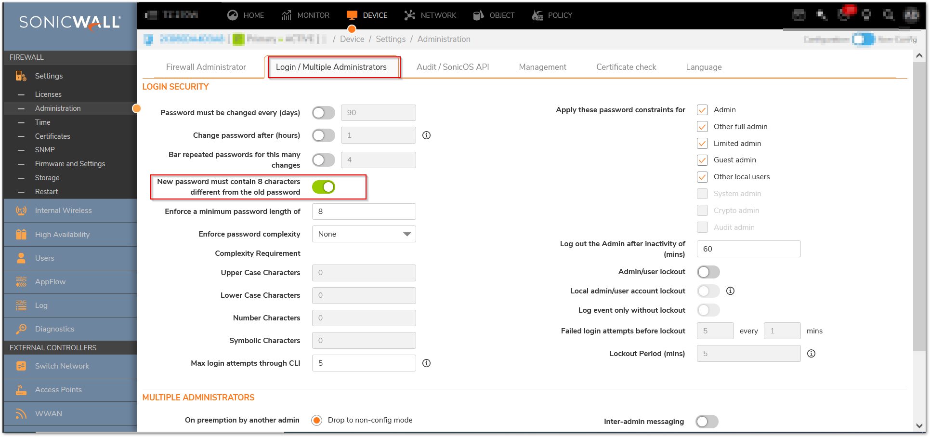Open Login / Multiple Administrators tab
Image resolution: width=930 pixels, height=437 pixels.
pyautogui.click(x=331, y=67)
